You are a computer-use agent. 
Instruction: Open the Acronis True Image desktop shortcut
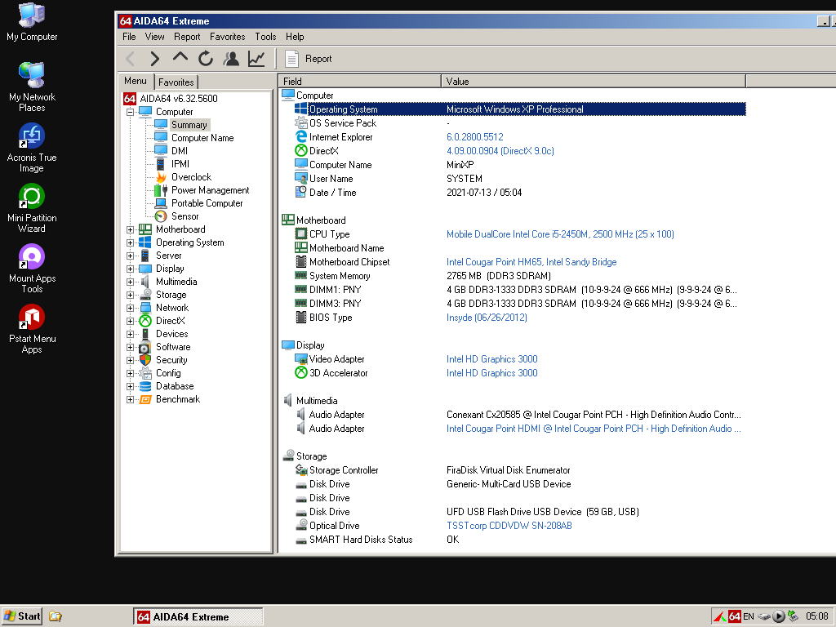32,148
